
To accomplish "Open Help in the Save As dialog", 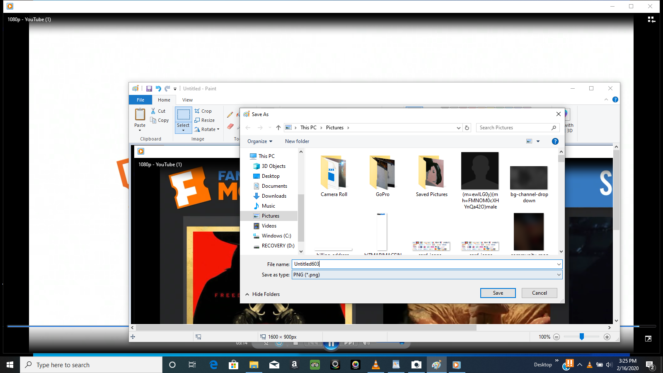I will tap(555, 141).
